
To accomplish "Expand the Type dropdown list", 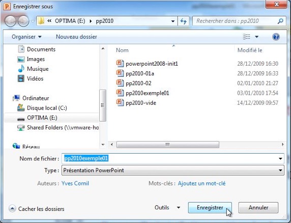I will click(280, 170).
